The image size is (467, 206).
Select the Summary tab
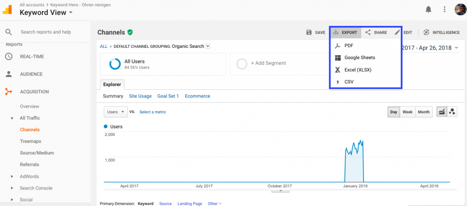[113, 96]
